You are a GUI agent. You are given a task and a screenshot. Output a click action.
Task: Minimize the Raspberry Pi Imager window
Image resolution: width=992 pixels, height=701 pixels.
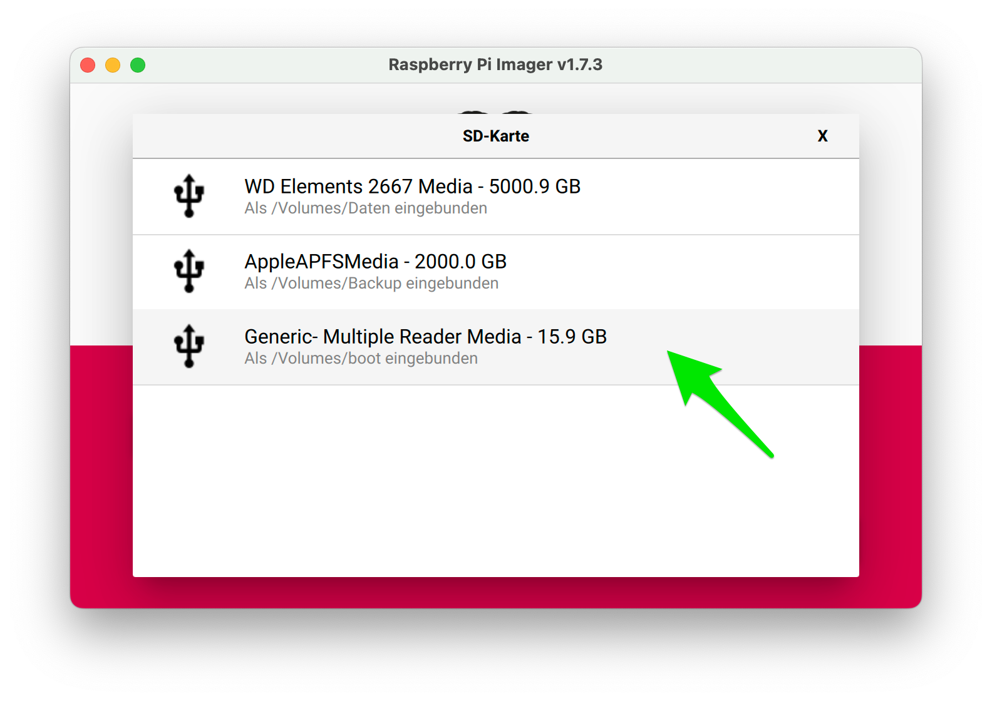(x=113, y=65)
